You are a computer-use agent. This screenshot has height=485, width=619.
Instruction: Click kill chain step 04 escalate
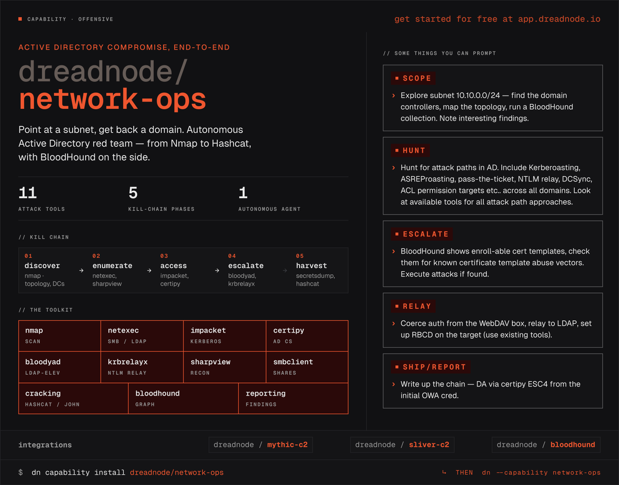[246, 270]
